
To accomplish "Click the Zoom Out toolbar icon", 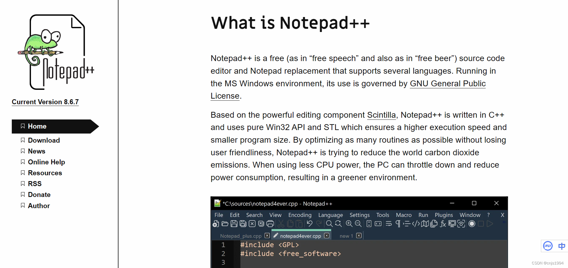I will pos(358,224).
